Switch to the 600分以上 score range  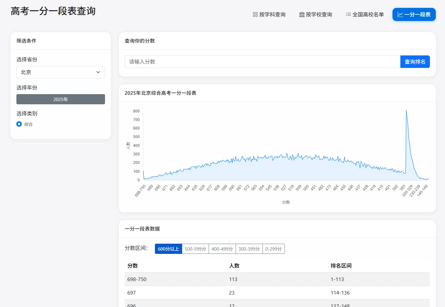(x=168, y=249)
